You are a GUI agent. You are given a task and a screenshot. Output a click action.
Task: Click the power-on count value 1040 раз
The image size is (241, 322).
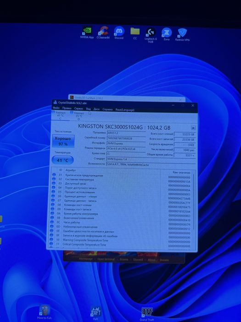coord(185,150)
